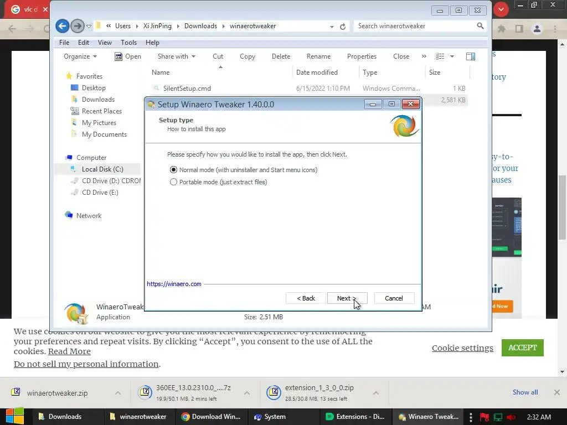Open the File menu in Explorer
This screenshot has width=567, height=425.
point(64,43)
